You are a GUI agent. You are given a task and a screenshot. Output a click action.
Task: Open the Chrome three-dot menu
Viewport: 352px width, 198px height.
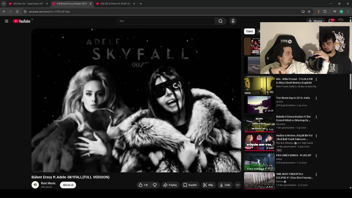(348, 12)
